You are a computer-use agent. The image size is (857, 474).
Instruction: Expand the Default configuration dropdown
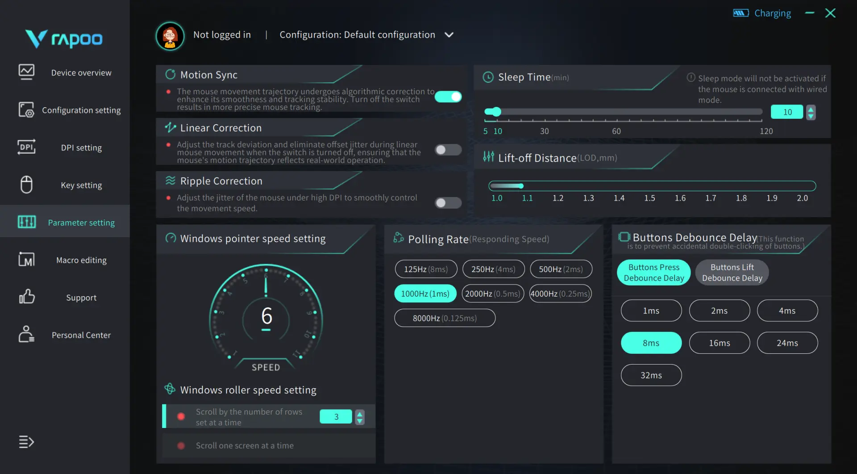[x=449, y=35]
